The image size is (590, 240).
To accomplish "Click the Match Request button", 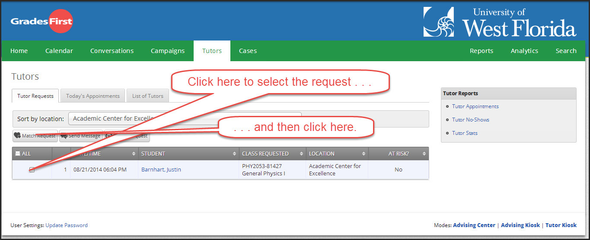I will [35, 136].
